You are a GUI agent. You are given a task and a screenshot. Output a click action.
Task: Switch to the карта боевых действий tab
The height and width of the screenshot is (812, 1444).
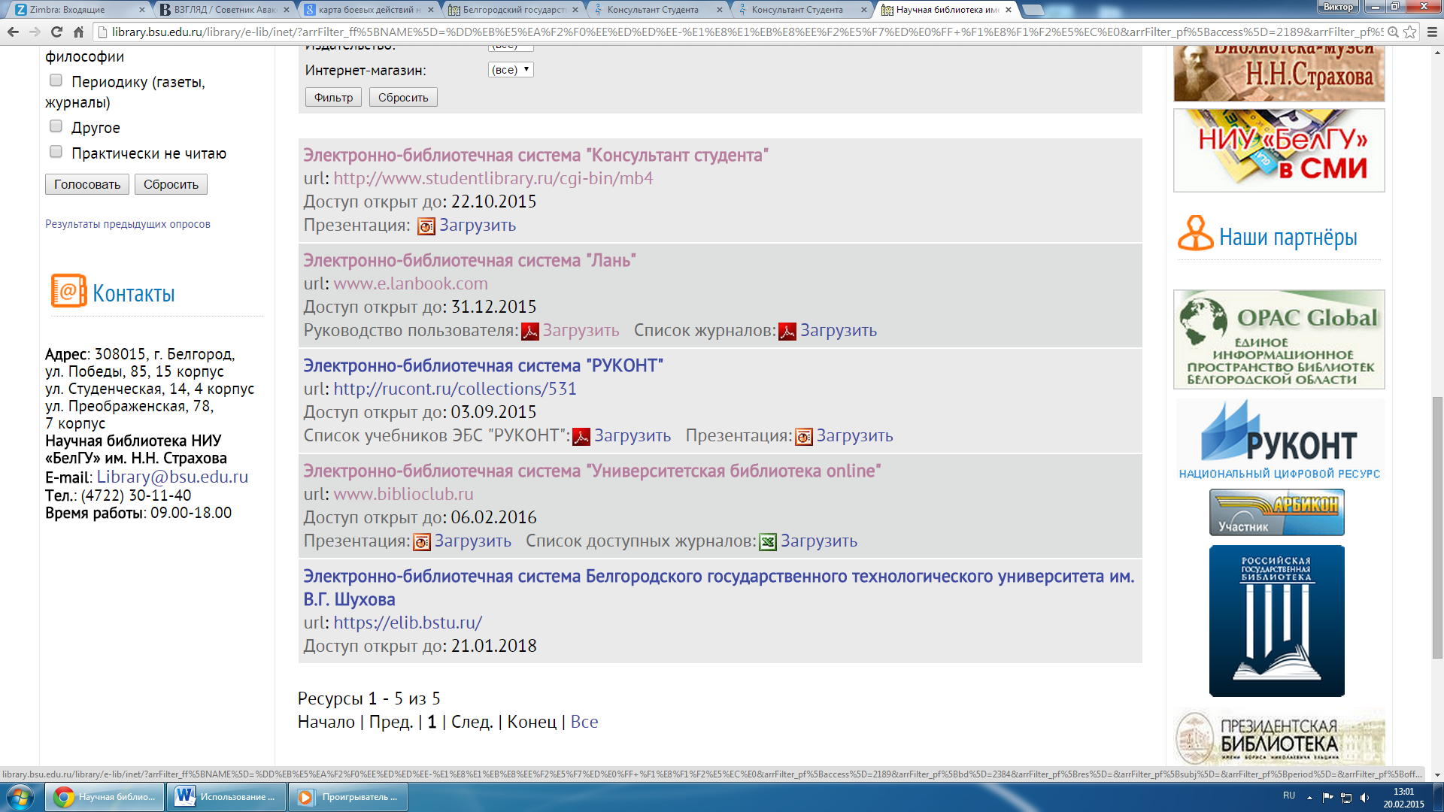[369, 10]
